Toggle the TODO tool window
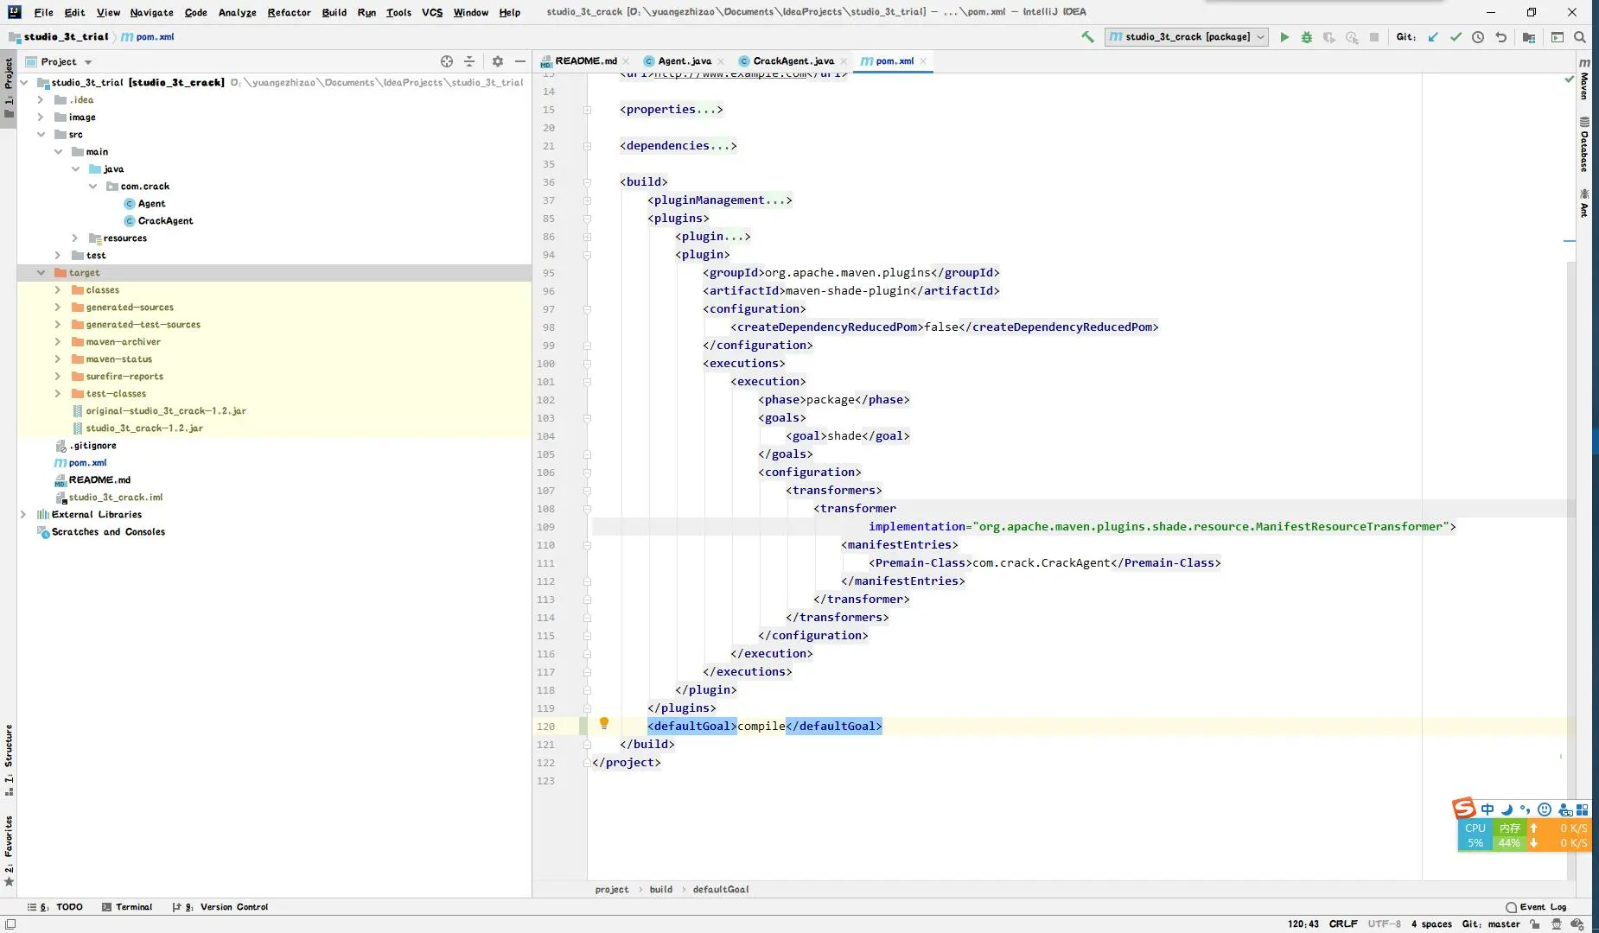The image size is (1599, 933). [55, 907]
